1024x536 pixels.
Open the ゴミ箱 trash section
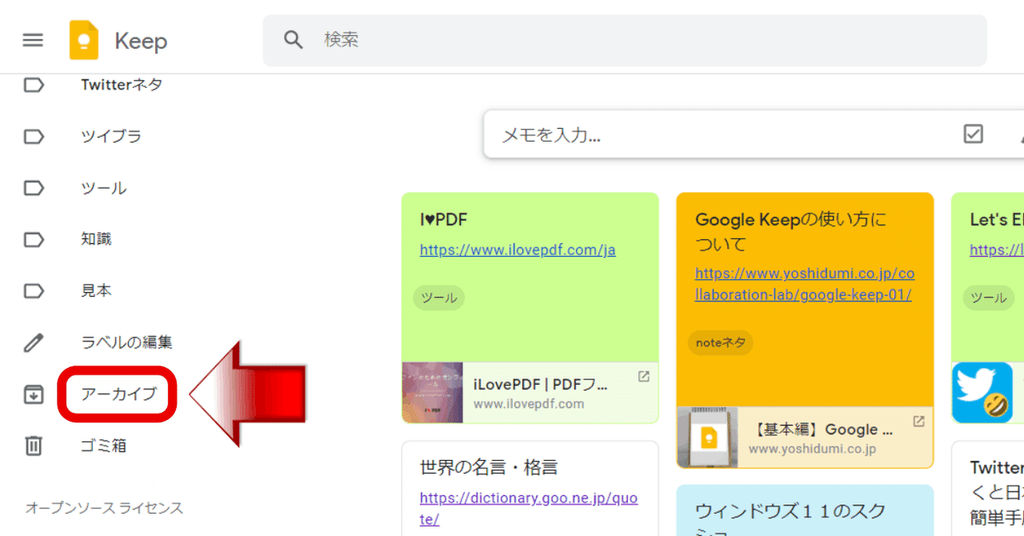click(x=103, y=446)
